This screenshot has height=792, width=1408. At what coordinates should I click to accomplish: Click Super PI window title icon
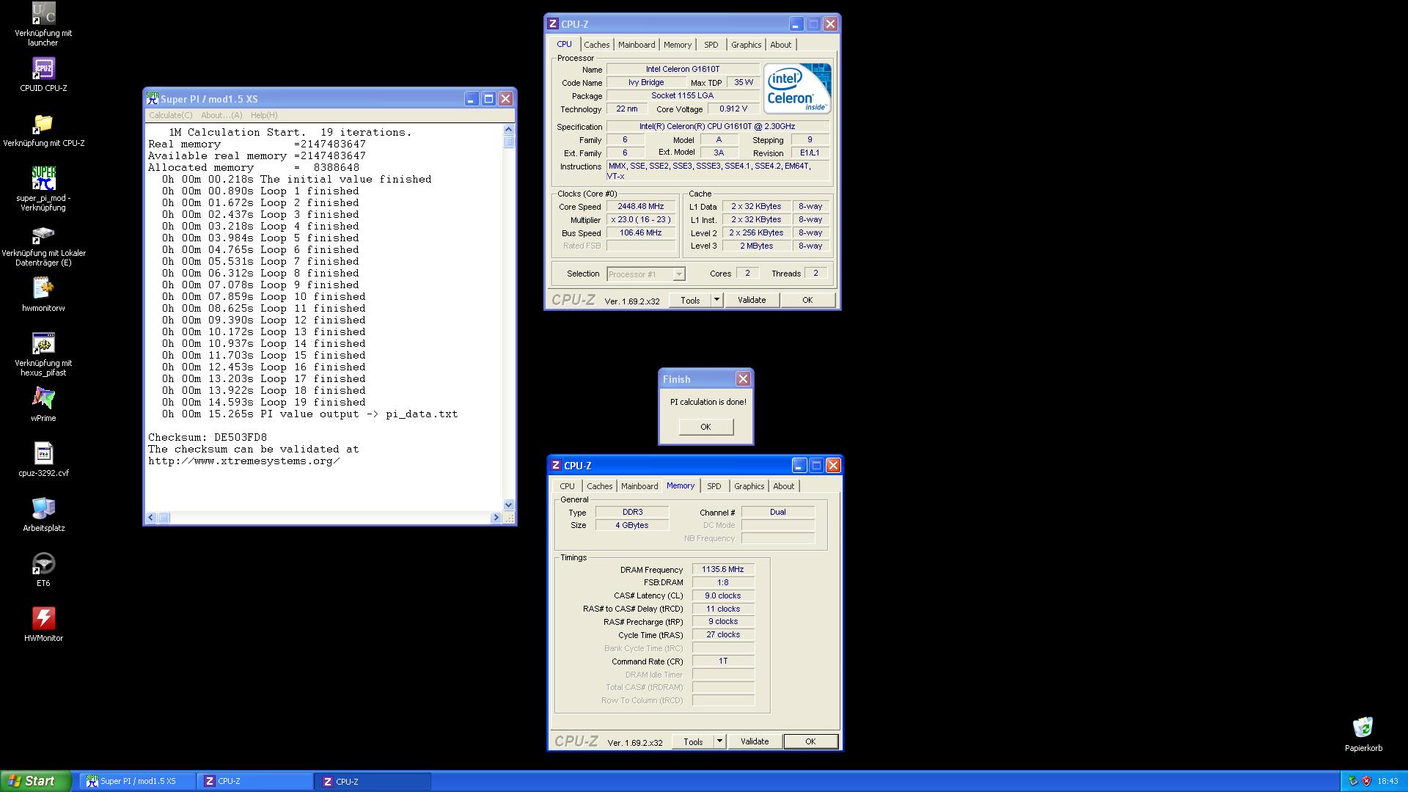click(153, 99)
